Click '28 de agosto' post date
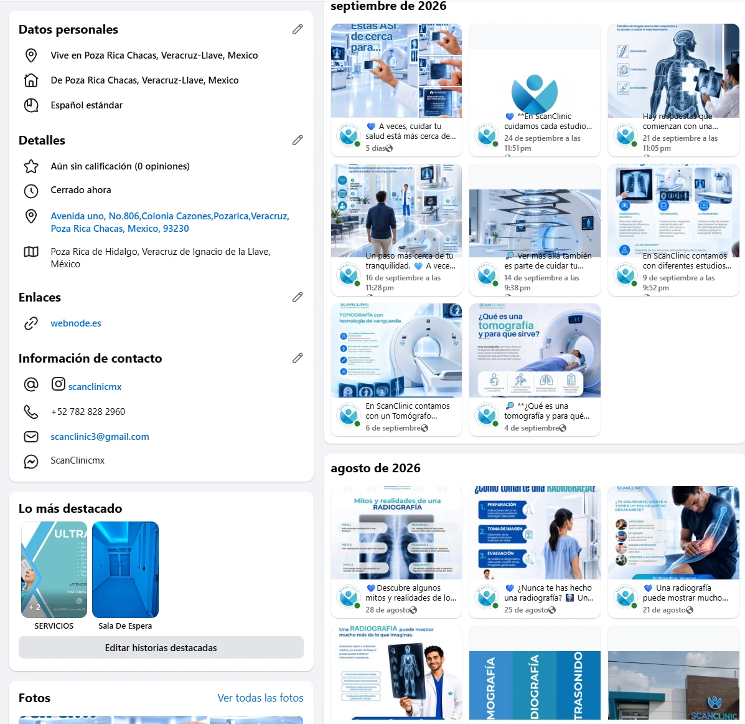The width and height of the screenshot is (745, 724). click(x=387, y=610)
